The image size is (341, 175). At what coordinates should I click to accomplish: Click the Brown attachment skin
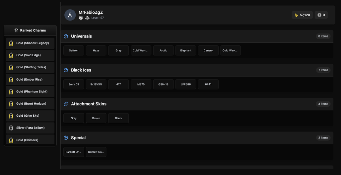(96, 118)
